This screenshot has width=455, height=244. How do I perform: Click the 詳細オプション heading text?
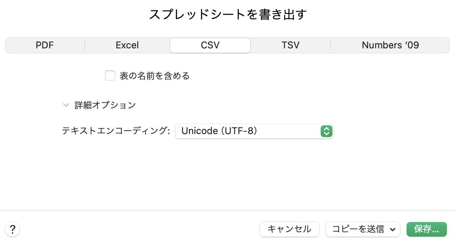pyautogui.click(x=105, y=105)
